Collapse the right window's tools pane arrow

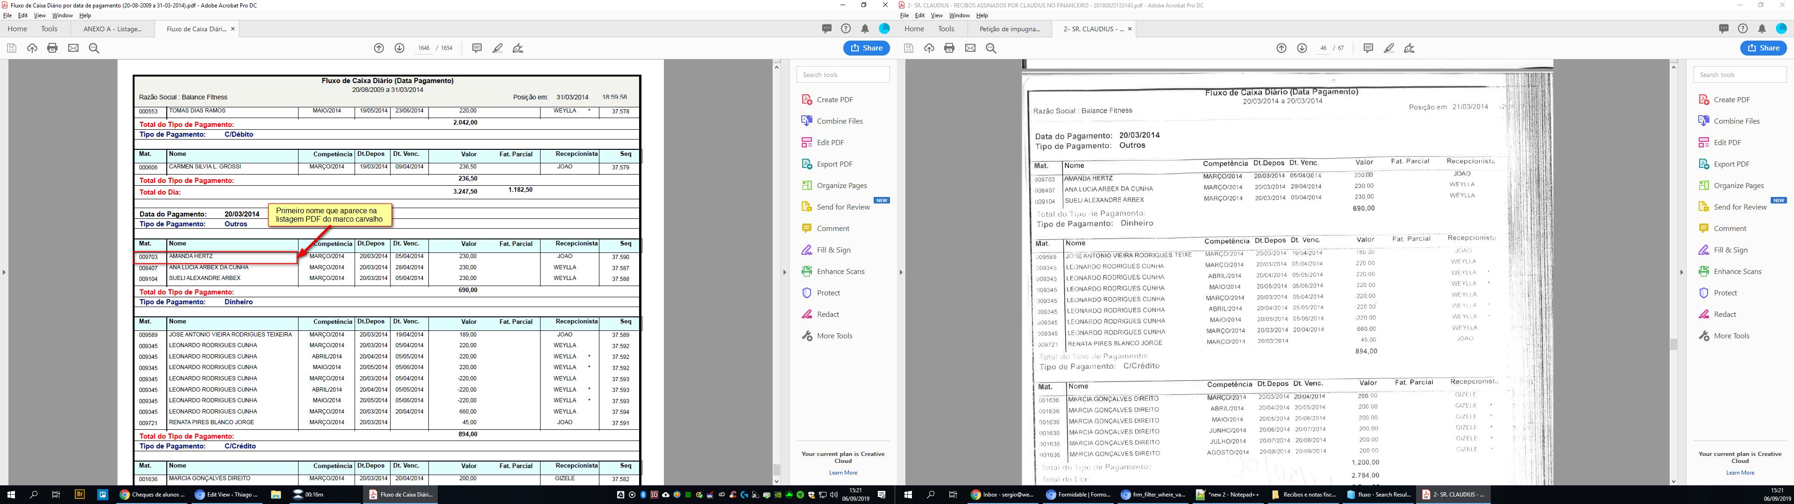(x=1681, y=272)
